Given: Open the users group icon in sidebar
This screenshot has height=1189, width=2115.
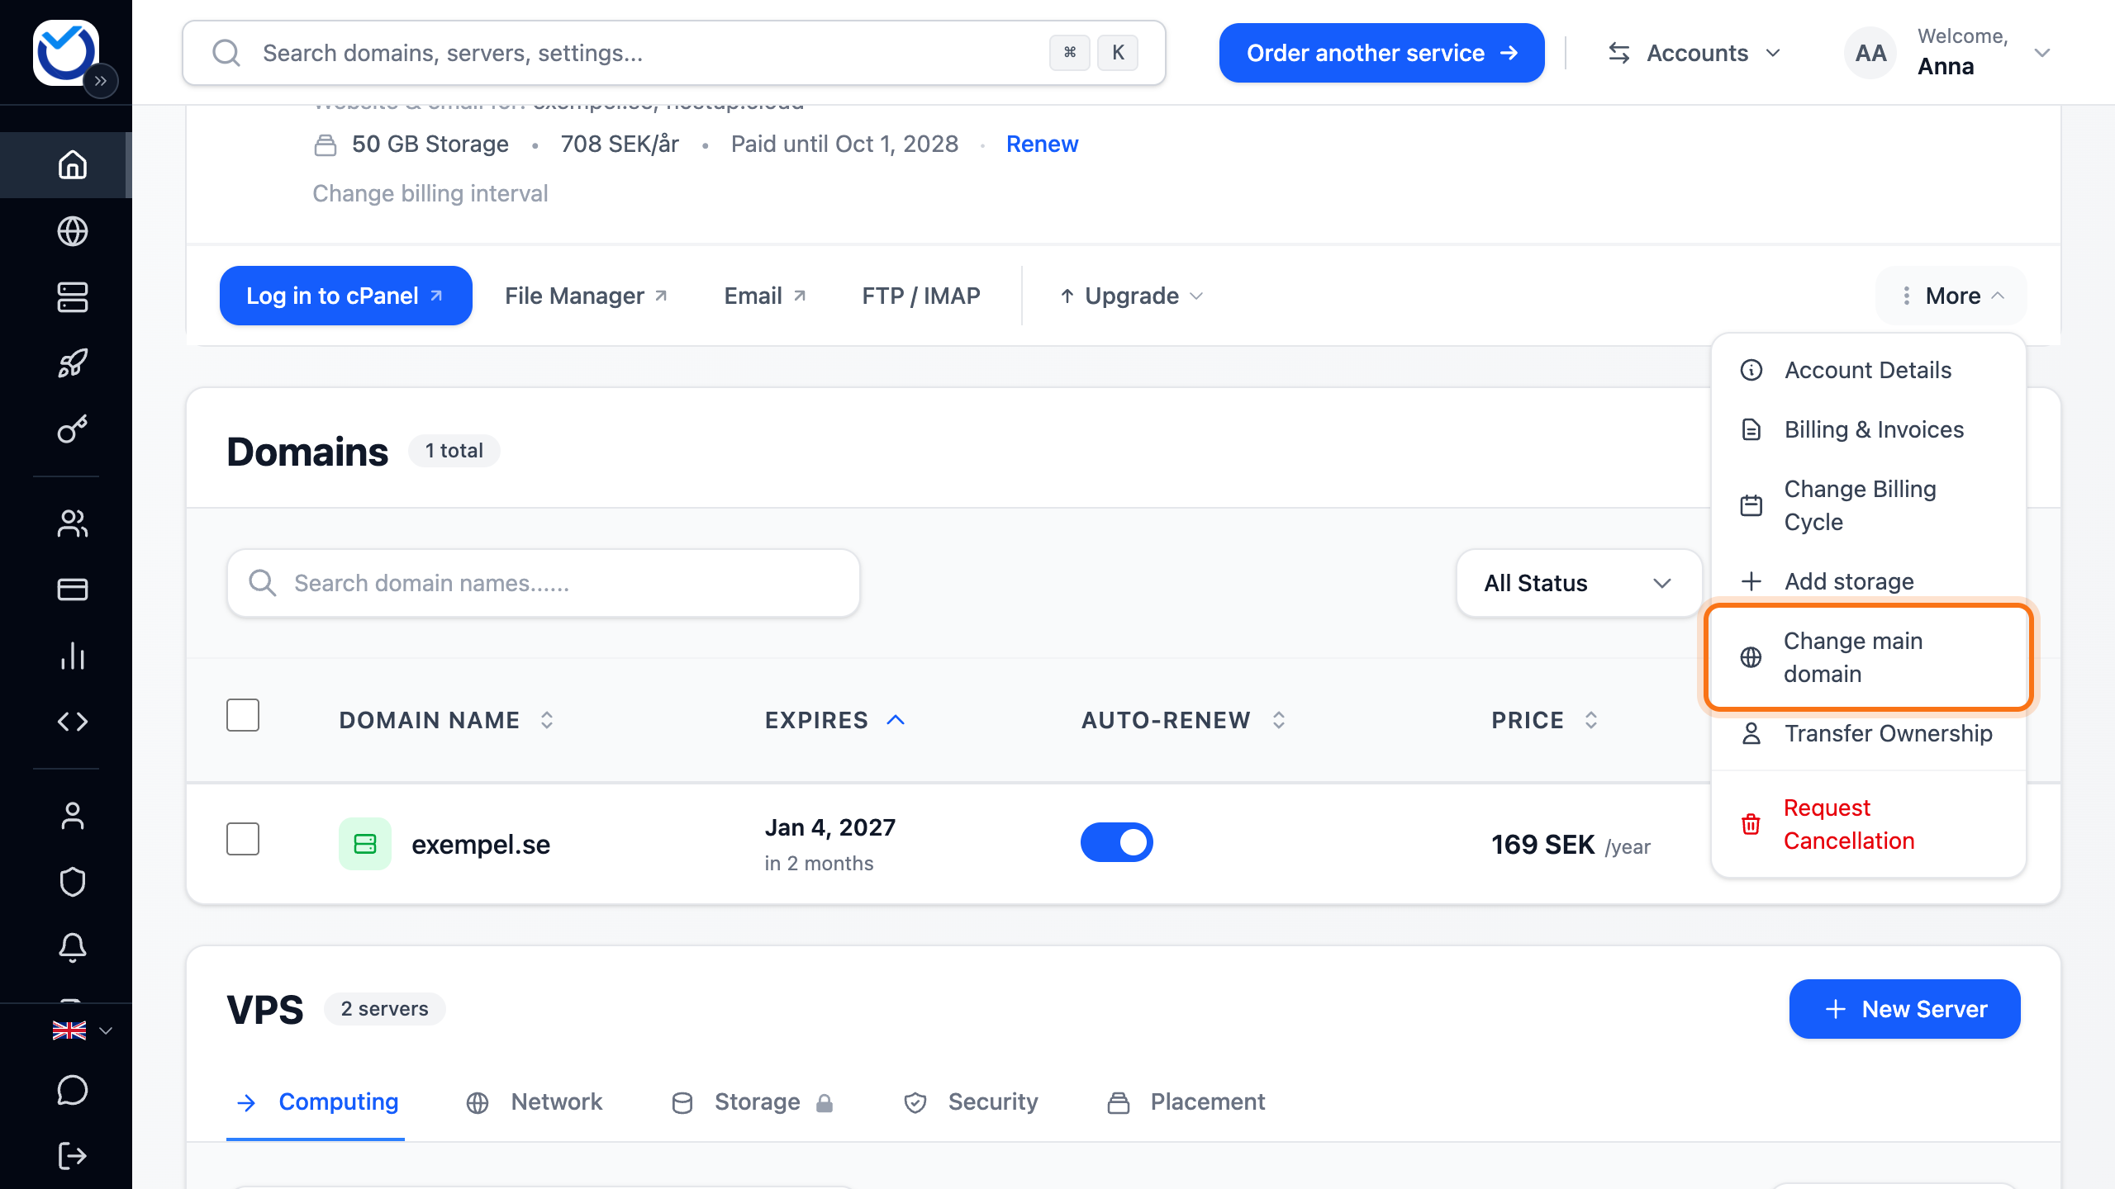Looking at the screenshot, I should click(73, 523).
